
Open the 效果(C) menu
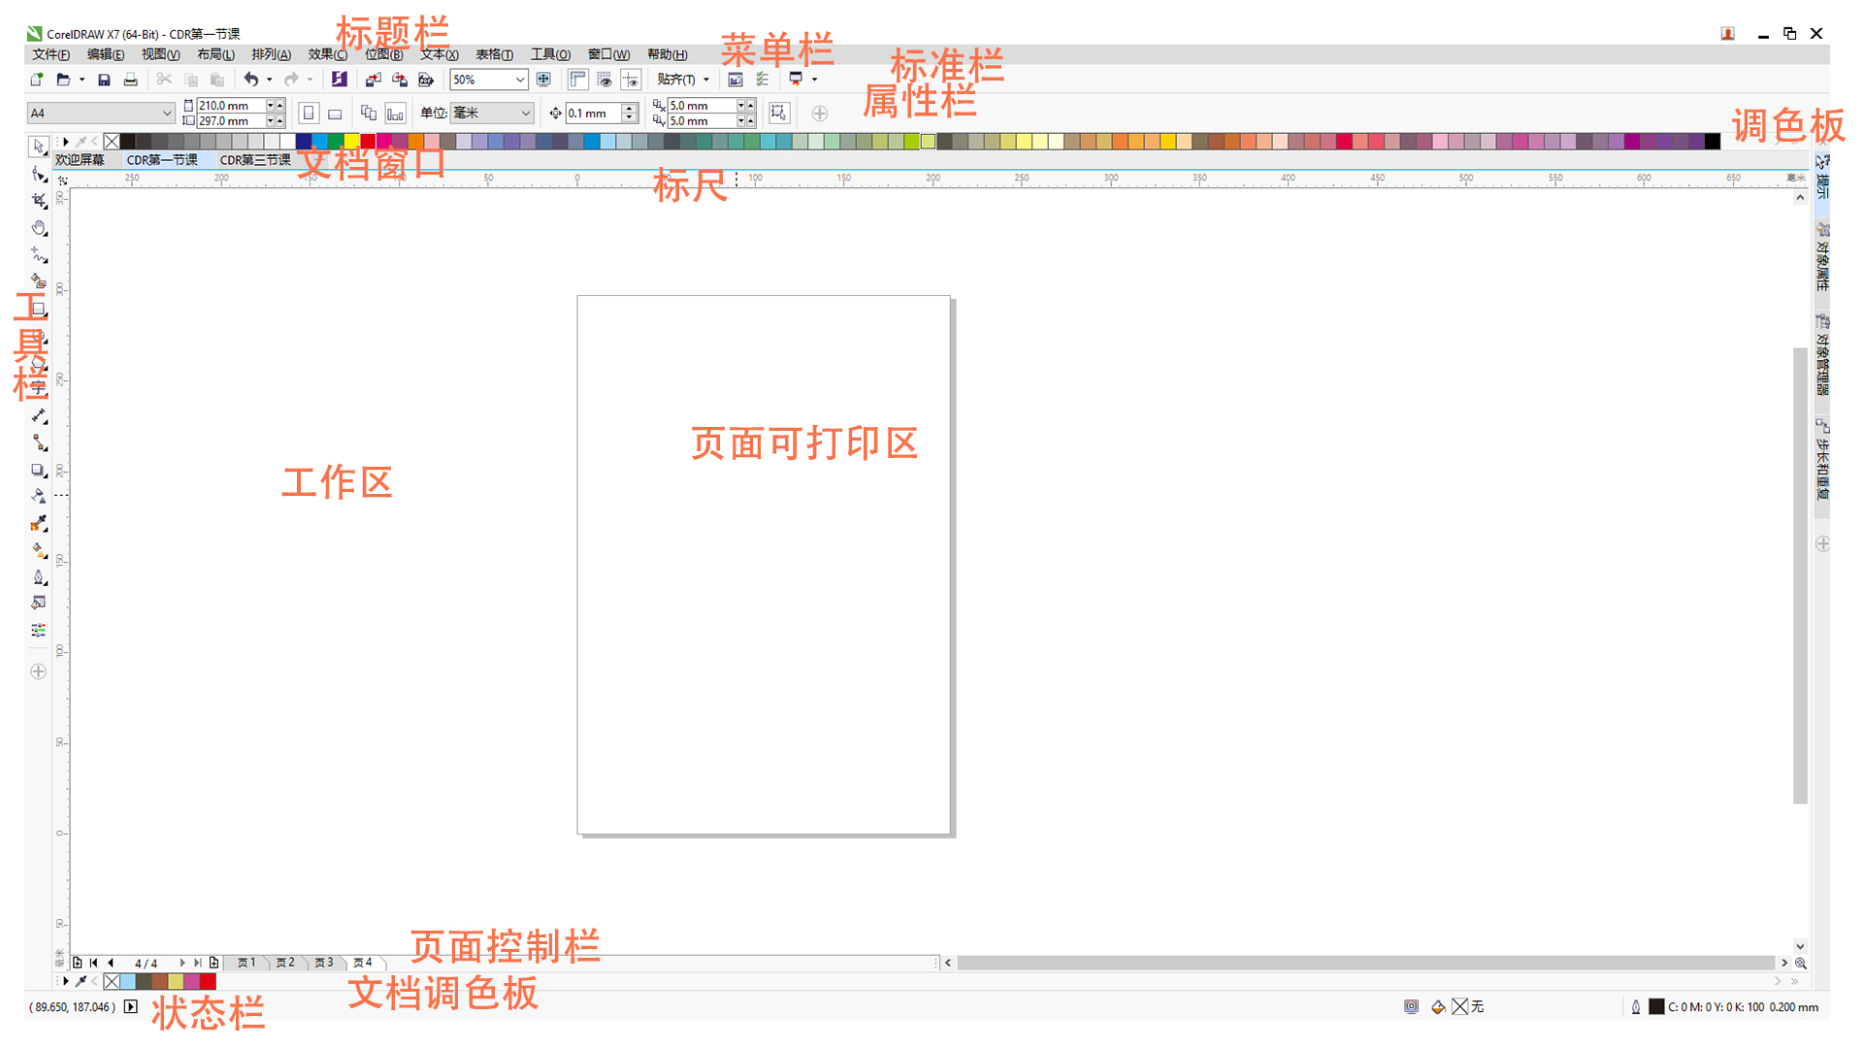point(327,54)
